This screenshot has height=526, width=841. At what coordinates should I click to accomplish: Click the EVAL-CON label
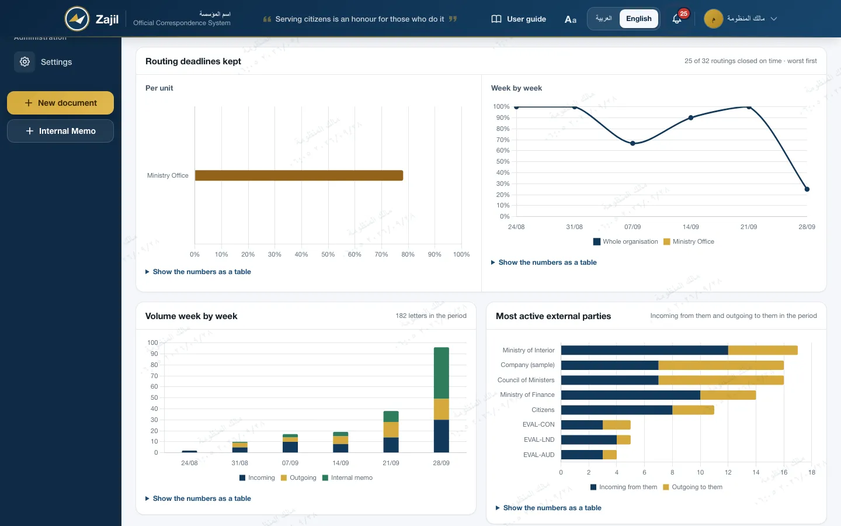point(538,424)
